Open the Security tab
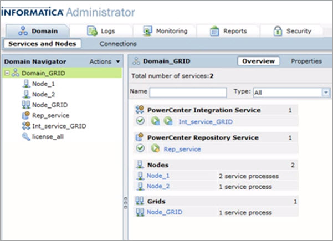333x241 pixels. (x=292, y=31)
